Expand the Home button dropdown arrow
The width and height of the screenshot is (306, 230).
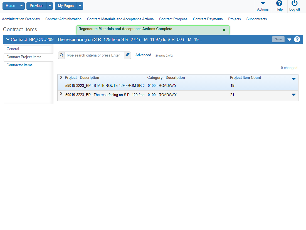pyautogui.click(x=21, y=6)
